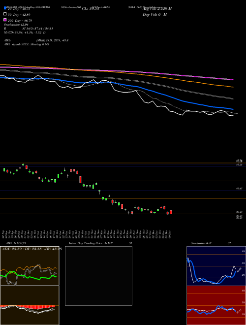Click the magenta 200 Day EMA legend swatch
This screenshot has width=246, height=325.
[x=5, y=20]
